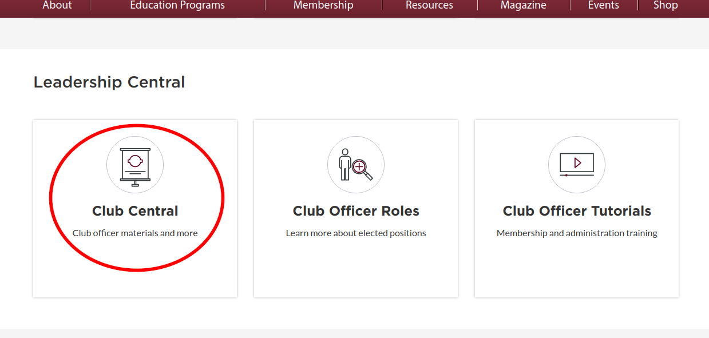The width and height of the screenshot is (709, 338).
Task: Open the Resources menu
Action: (x=429, y=6)
